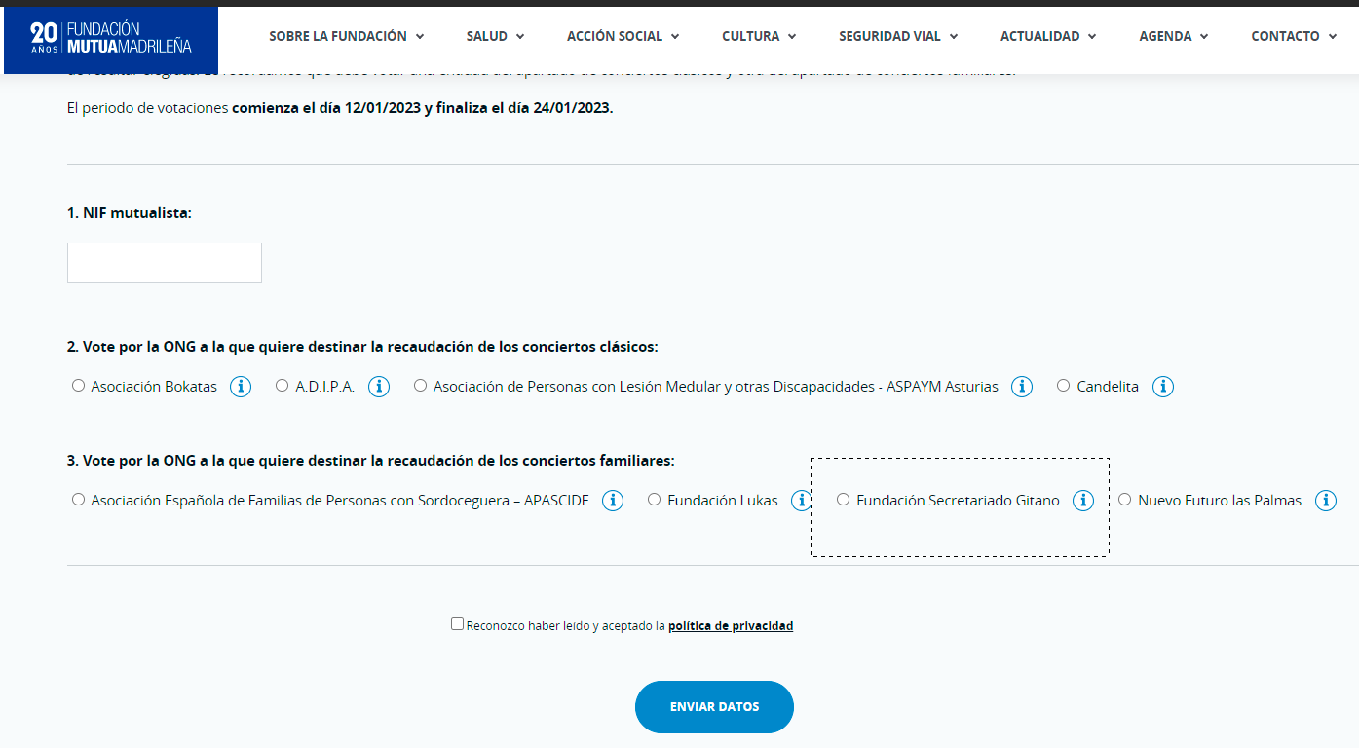Show info icon beside Candelita
This screenshot has width=1359, height=748.
[x=1162, y=387]
